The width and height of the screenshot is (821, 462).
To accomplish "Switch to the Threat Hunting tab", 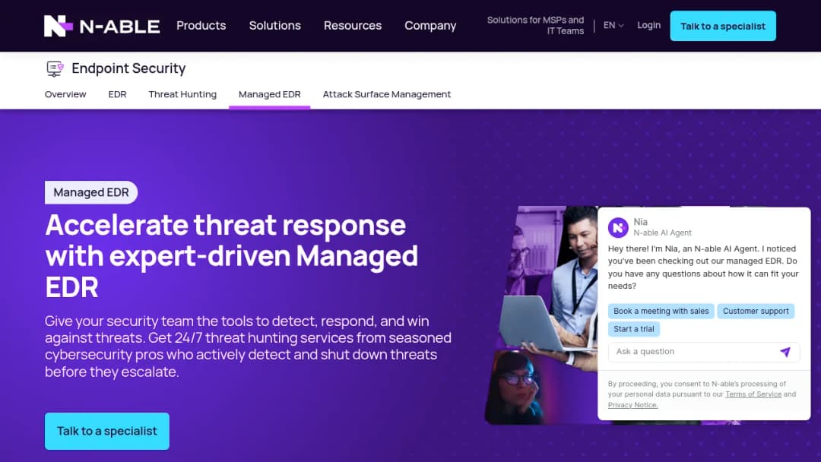I will click(x=182, y=94).
